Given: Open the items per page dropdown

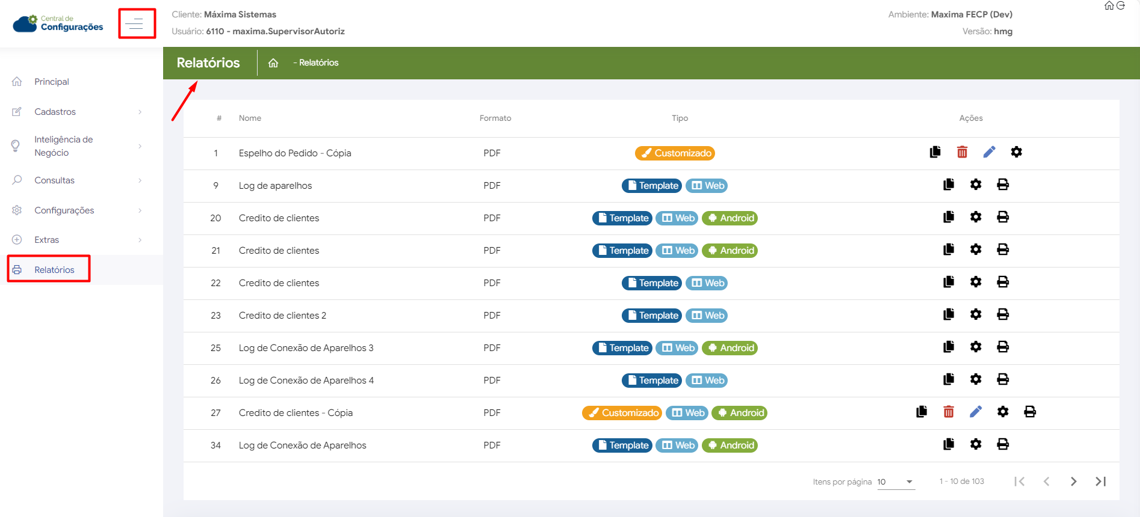Looking at the screenshot, I should [896, 482].
